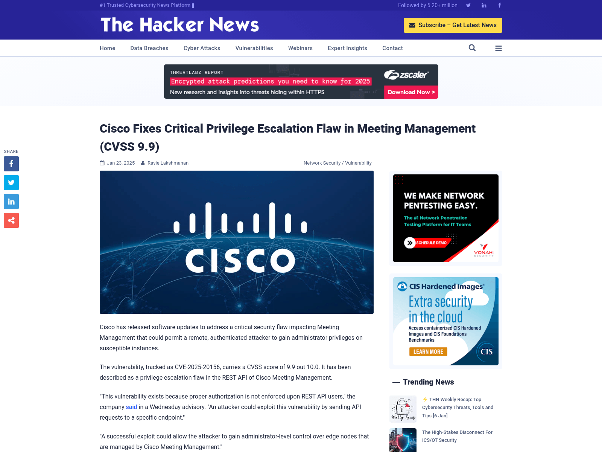Open the Contact page
This screenshot has height=452, width=602.
(392, 48)
